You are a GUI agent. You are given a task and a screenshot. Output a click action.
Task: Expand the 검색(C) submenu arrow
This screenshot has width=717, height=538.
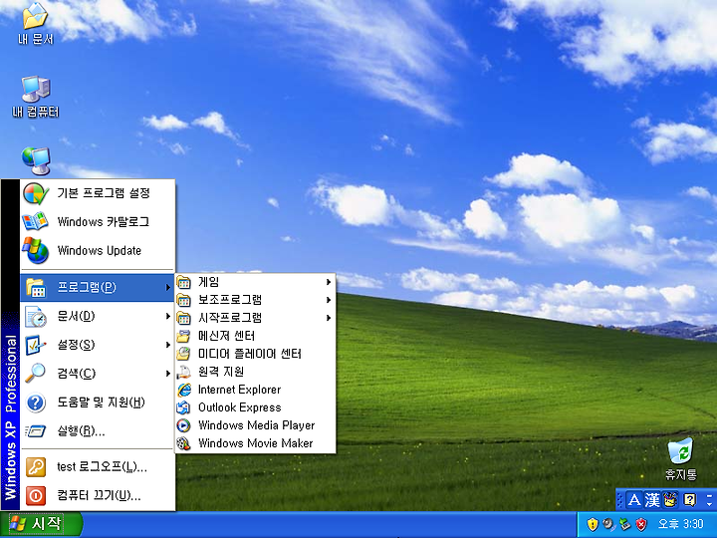pos(168,374)
